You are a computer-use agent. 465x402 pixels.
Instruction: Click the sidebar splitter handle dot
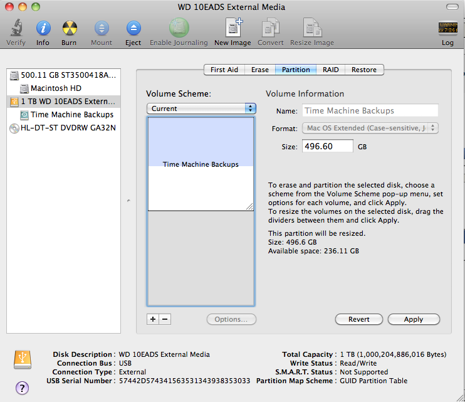click(128, 201)
